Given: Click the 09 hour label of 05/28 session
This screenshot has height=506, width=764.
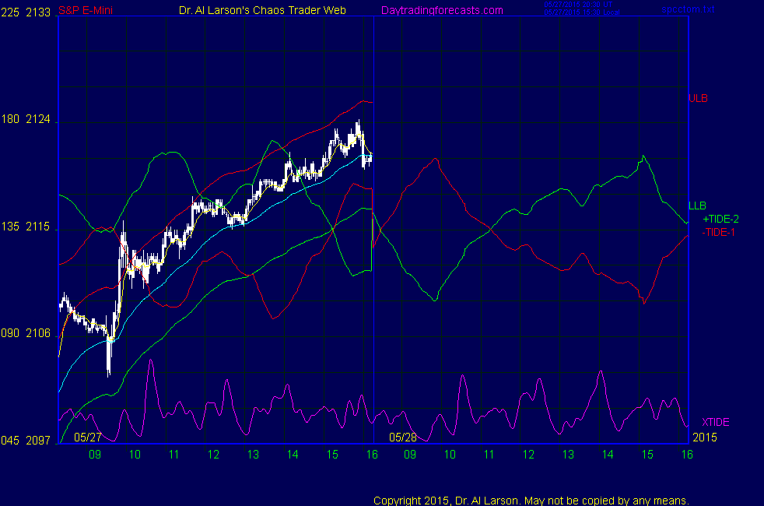Looking at the screenshot, I should pos(410,455).
